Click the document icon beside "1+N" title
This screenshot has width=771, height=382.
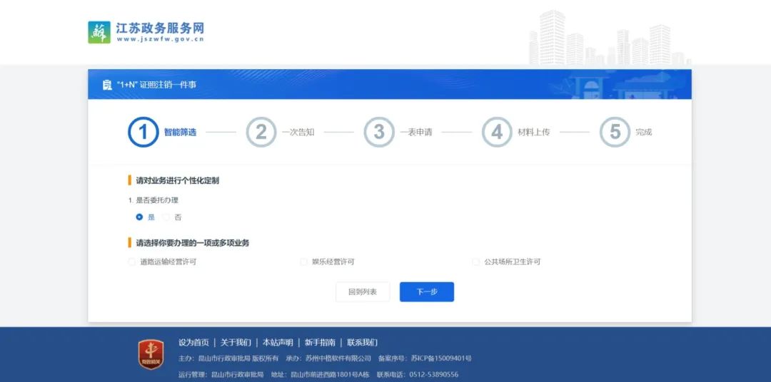[x=106, y=85]
